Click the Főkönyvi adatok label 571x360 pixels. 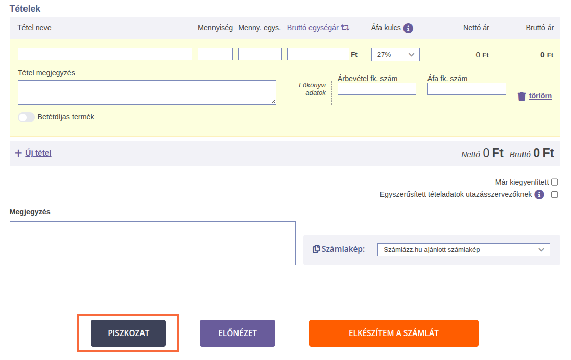point(313,89)
